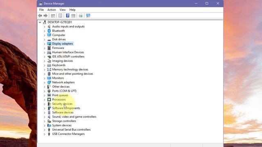Click the update device driver toolbar icon
Screen dimensions: 262x147
tap(81, 16)
